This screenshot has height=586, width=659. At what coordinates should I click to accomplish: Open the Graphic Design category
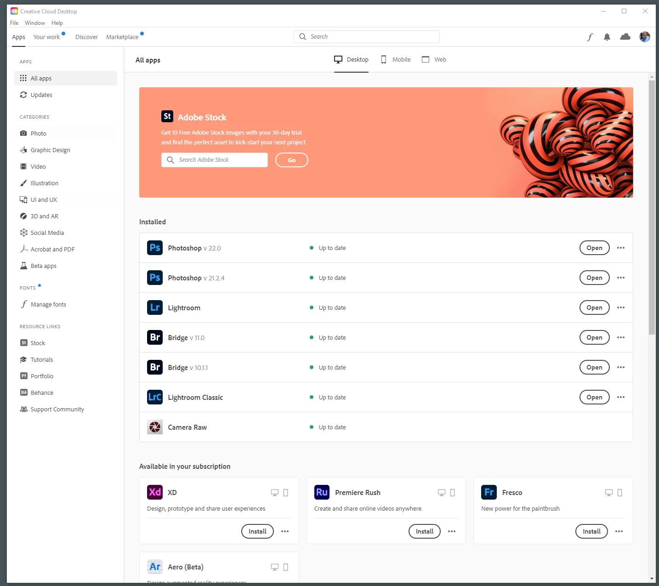(65, 150)
